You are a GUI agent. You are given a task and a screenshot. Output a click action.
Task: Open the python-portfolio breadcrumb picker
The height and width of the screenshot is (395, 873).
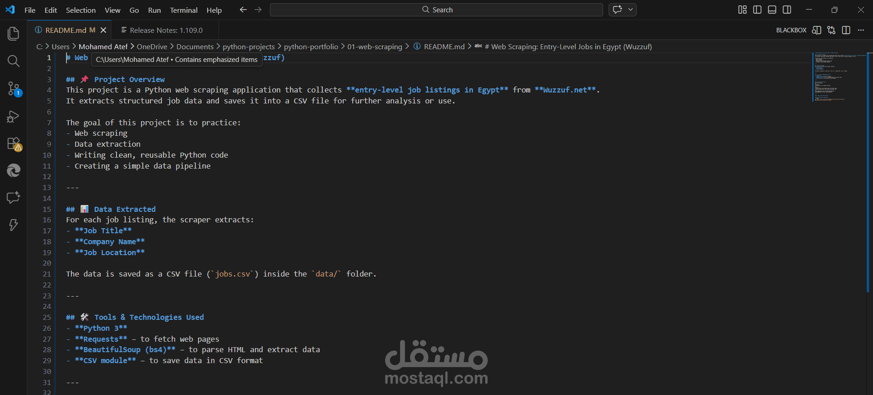[311, 46]
